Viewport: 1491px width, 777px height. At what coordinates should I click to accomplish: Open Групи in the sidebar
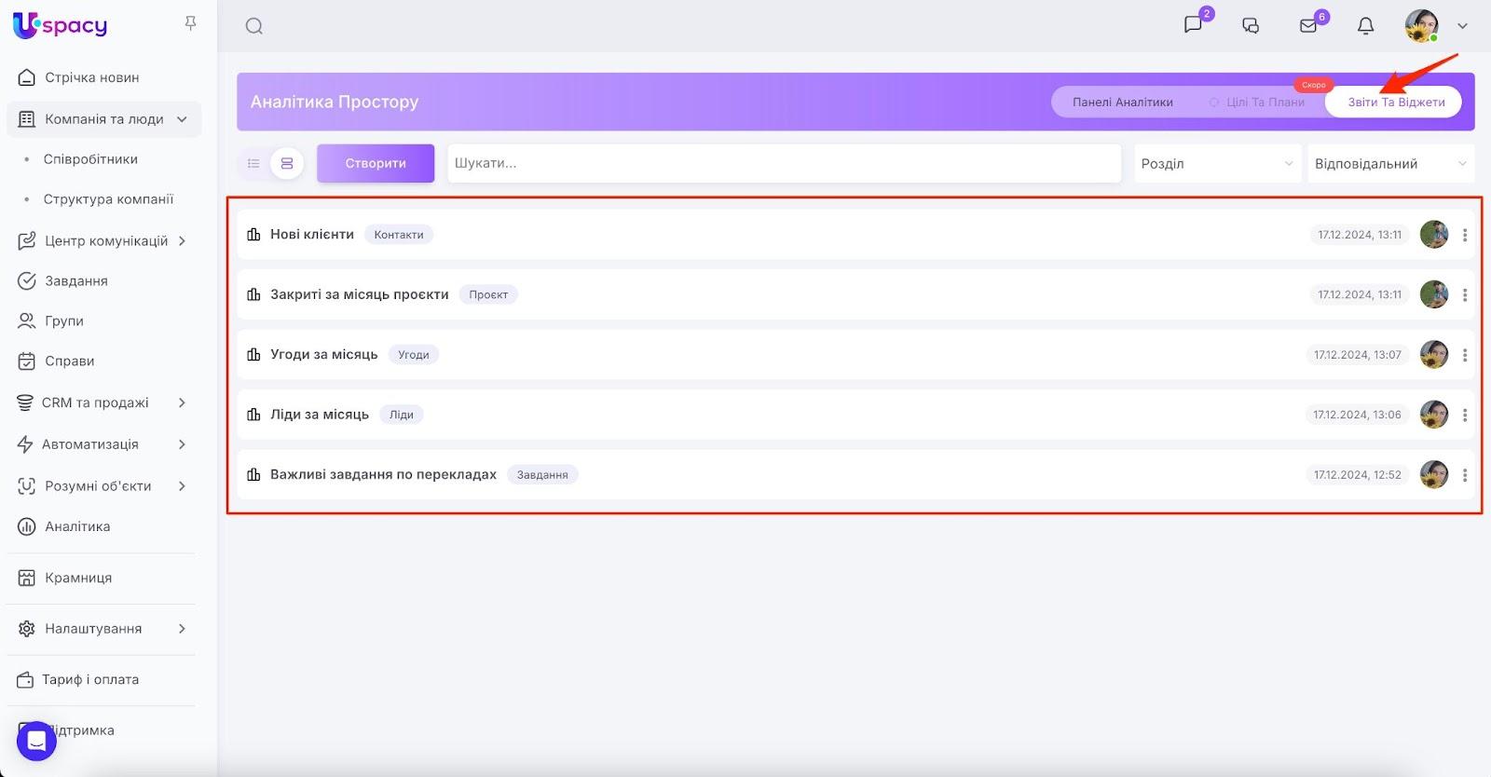pos(64,320)
